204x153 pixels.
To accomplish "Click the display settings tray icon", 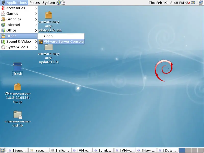I will coord(193,3).
